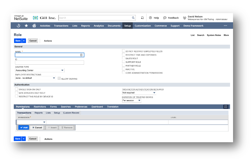This screenshot has height=159, width=252.
Task: Switch to the Restrictions tab
Action: 40,107
